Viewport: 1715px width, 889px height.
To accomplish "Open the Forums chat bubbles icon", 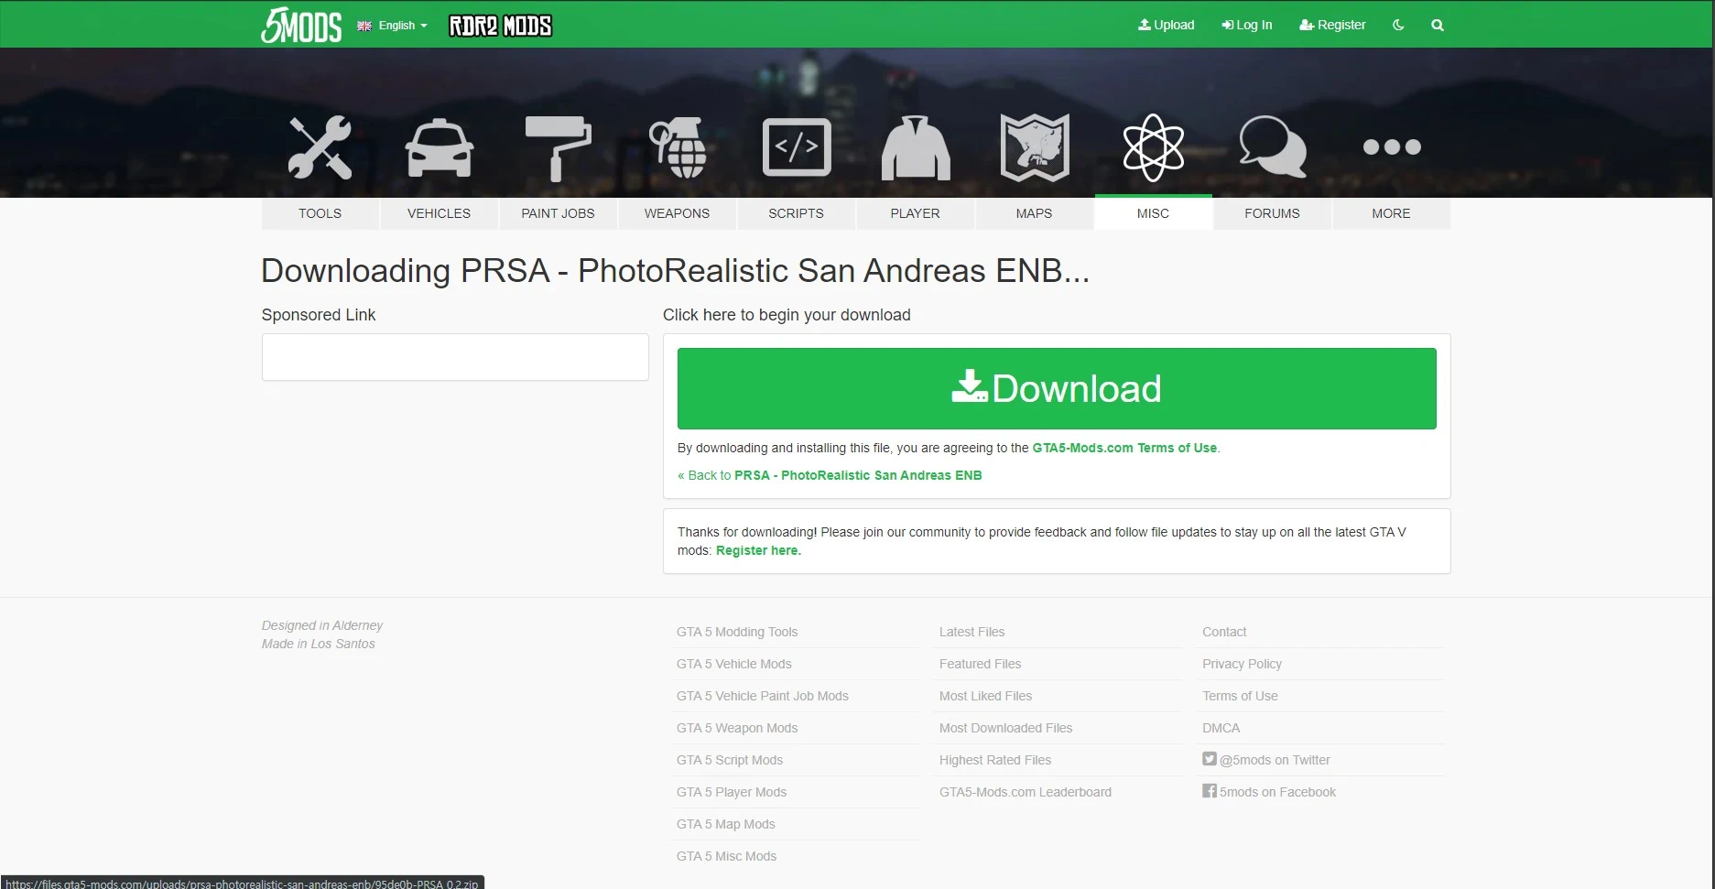I will coord(1273,146).
